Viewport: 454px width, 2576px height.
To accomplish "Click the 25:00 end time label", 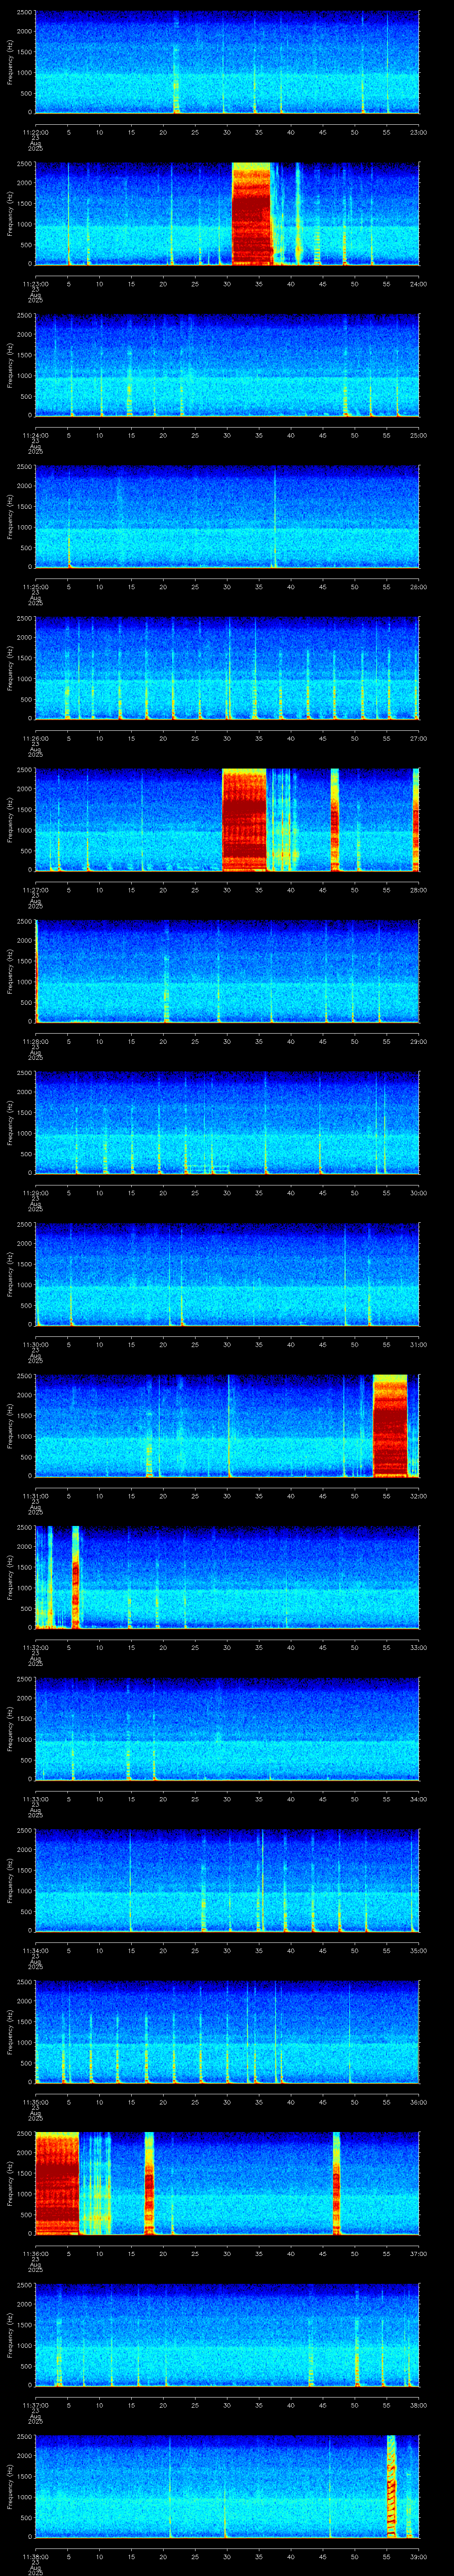I will pos(418,435).
